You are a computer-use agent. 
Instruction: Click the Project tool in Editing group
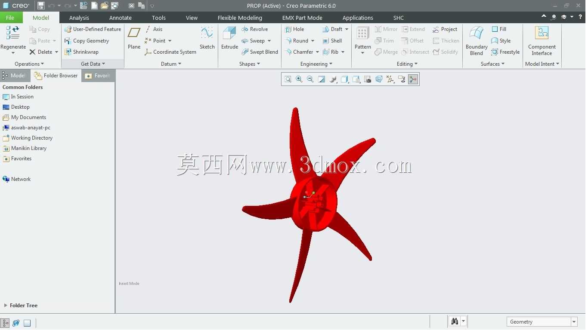445,29
